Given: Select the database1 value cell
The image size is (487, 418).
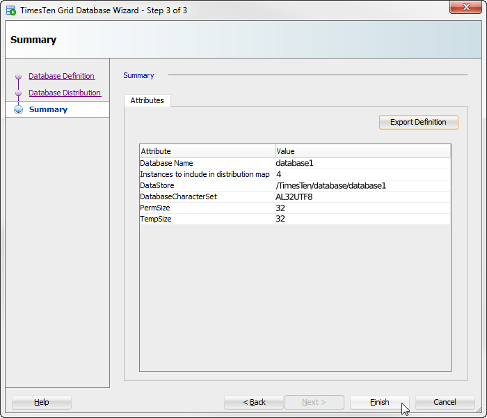Looking at the screenshot, I should point(362,163).
